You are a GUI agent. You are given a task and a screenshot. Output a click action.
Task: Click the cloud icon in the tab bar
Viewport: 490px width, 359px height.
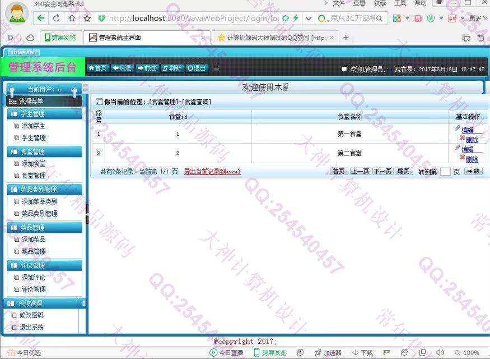click(30, 38)
